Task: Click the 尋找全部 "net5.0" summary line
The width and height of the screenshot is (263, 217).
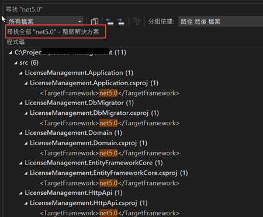Action: tap(53, 32)
